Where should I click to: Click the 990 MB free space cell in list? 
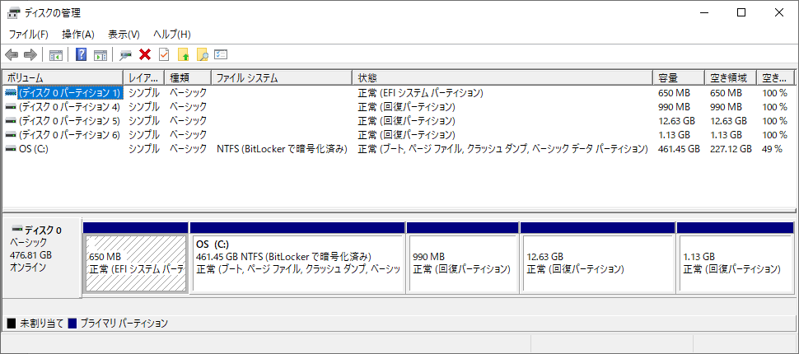(725, 107)
